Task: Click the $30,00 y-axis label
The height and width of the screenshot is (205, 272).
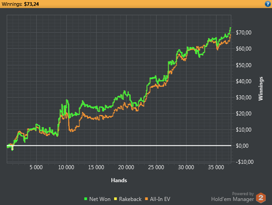Action: pyautogui.click(x=243, y=98)
